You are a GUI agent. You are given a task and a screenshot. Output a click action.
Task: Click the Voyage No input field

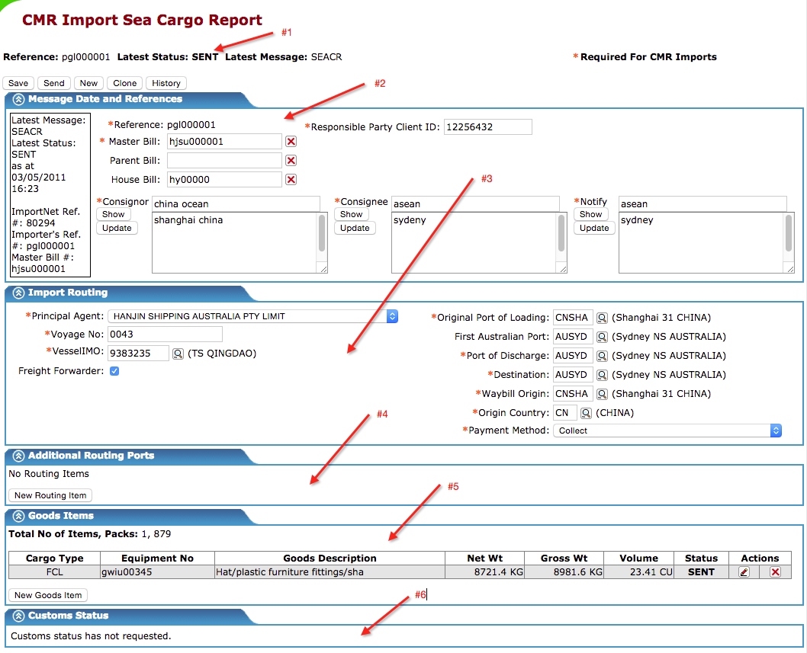165,335
